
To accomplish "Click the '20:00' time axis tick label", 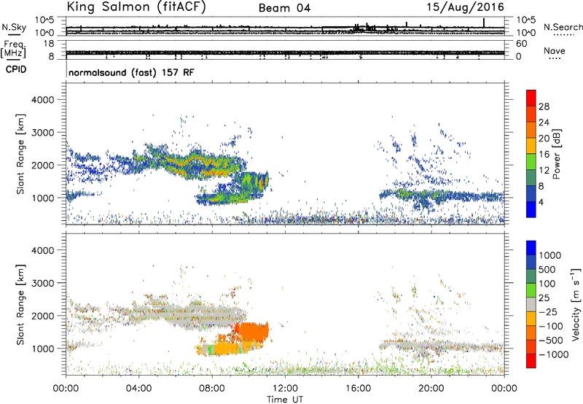I will [x=431, y=389].
